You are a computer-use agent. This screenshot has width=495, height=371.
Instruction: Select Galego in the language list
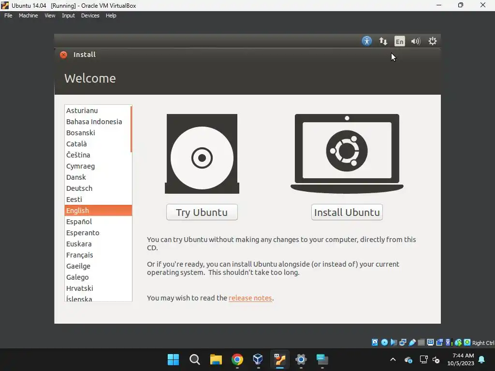[98, 277]
